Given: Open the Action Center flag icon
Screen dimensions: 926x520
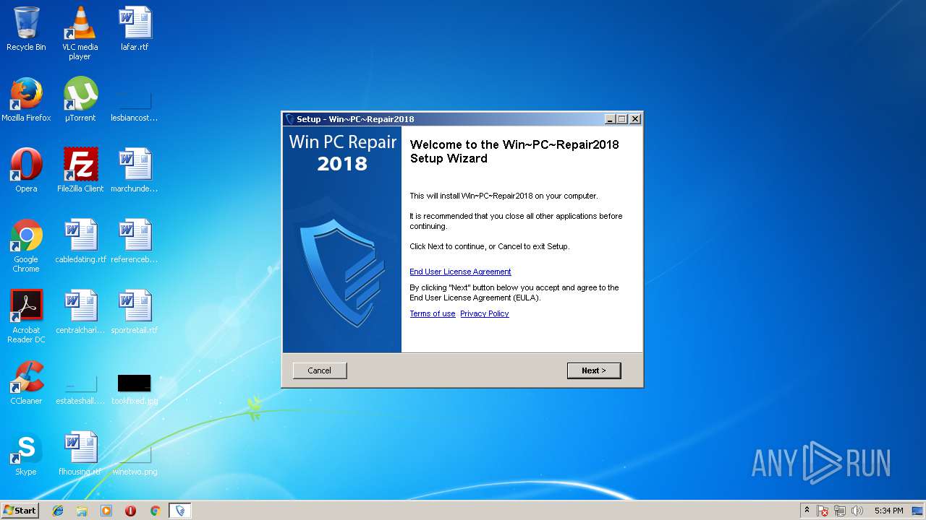Looking at the screenshot, I should click(x=823, y=511).
